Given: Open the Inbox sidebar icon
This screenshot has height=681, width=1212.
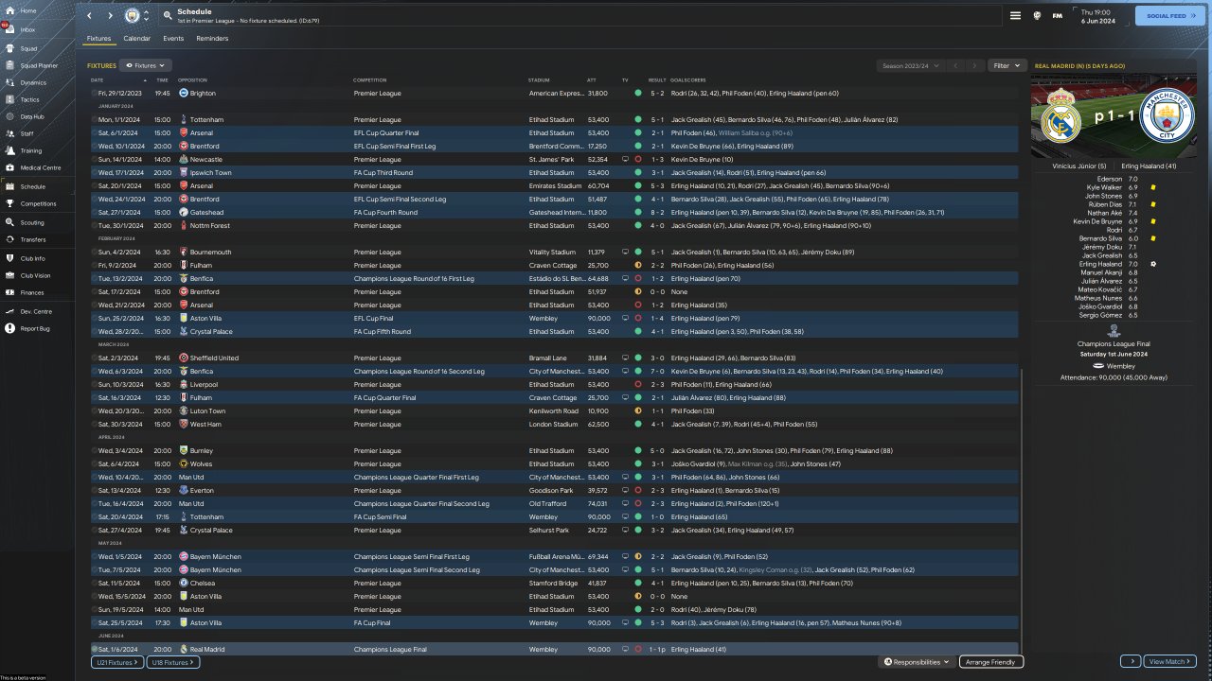Looking at the screenshot, I should [x=9, y=29].
